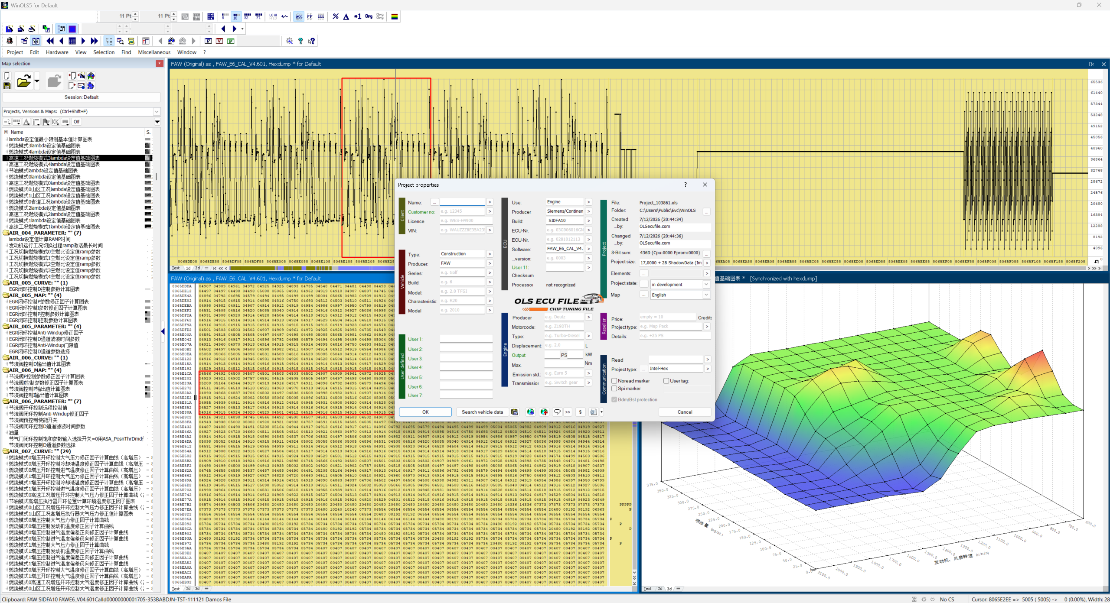Click the percent difference display icon

click(x=336, y=16)
